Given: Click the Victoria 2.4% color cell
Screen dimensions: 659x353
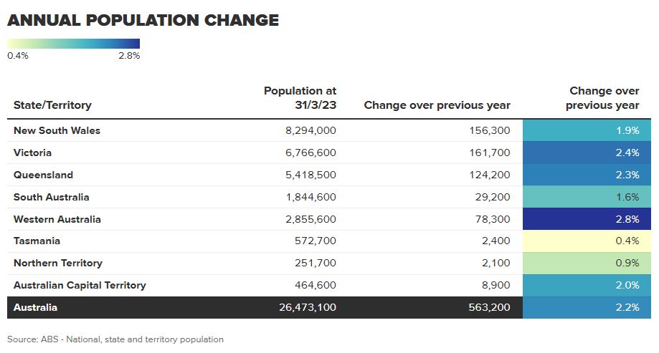Looking at the screenshot, I should (x=587, y=153).
